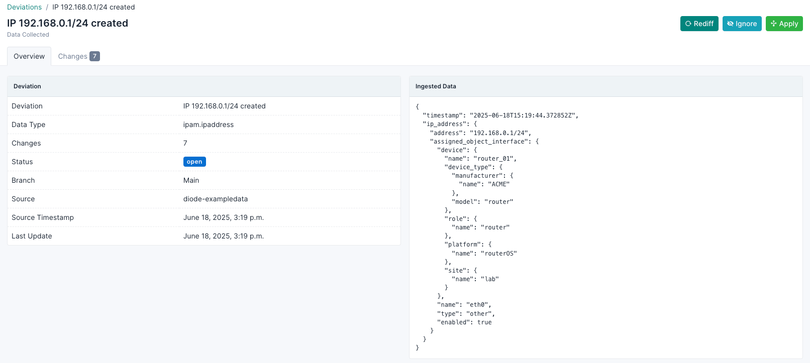Click the crossed-eye icon on the Ignore button
810x363 pixels.
point(730,24)
